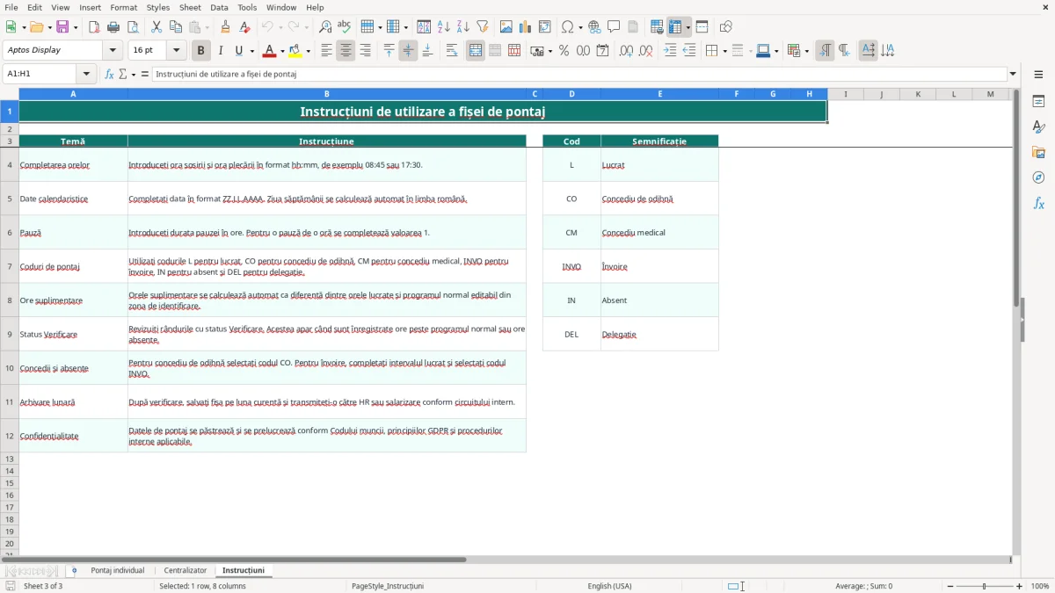This screenshot has height=593, width=1055.
Task: Toggle Align Left
Action: 326,51
